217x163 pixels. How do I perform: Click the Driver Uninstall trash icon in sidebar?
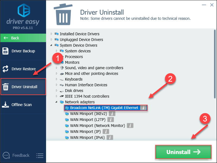point(5,87)
